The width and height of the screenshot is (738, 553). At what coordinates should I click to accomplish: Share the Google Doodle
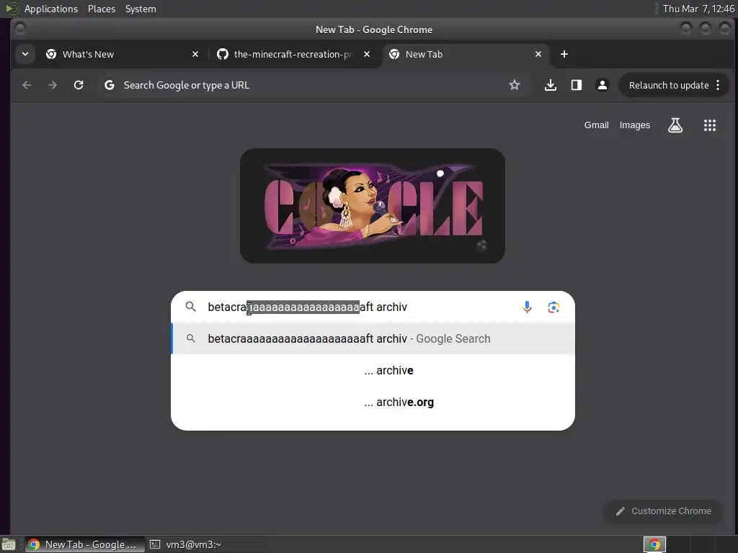tap(481, 245)
